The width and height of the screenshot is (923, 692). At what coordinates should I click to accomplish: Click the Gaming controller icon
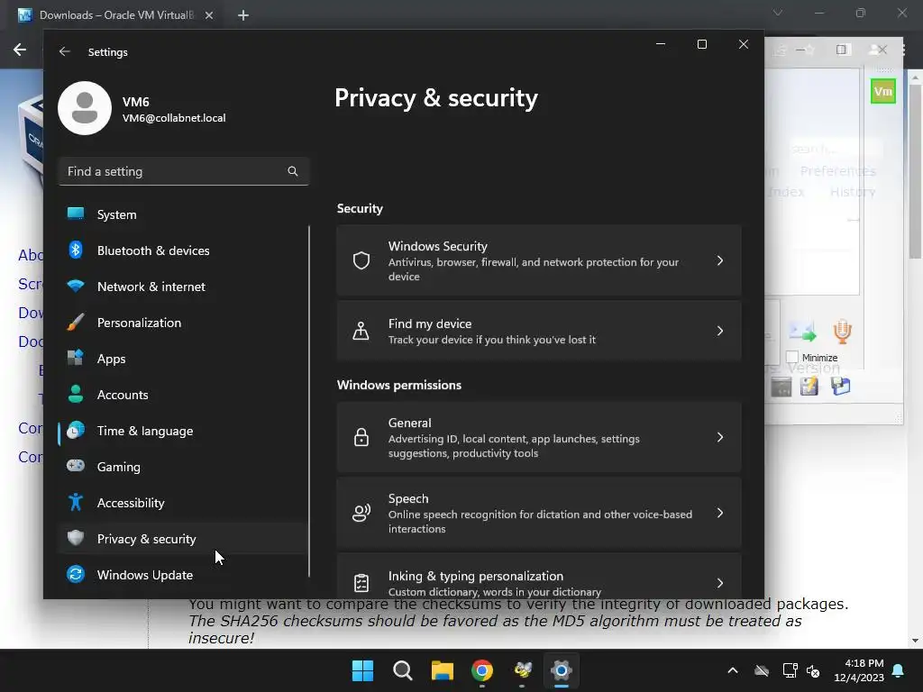76,466
